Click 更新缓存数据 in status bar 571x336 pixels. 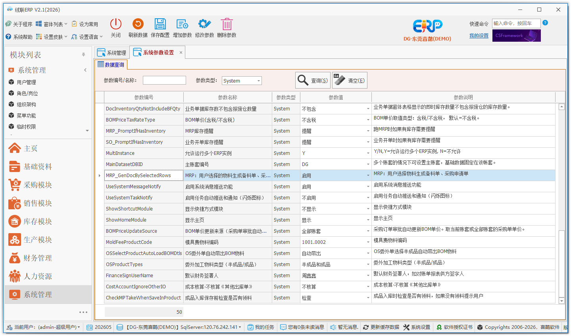[x=381, y=327]
